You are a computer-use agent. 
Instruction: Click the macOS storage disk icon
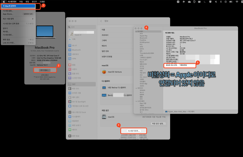tap(104, 117)
